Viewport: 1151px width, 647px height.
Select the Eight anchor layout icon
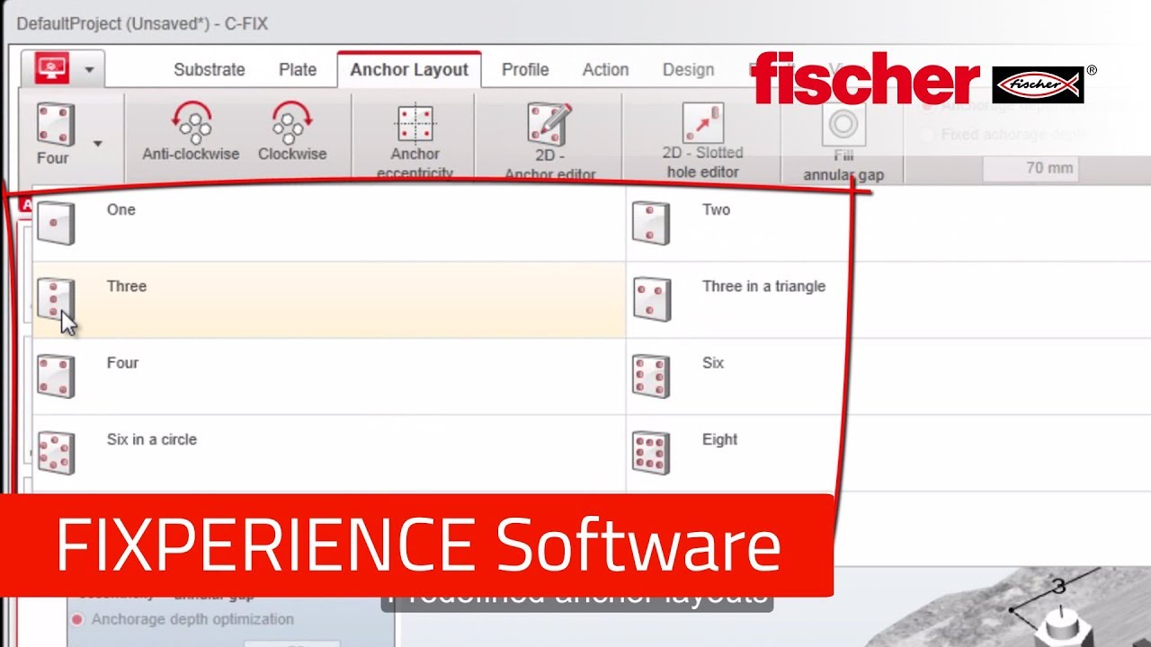(651, 452)
